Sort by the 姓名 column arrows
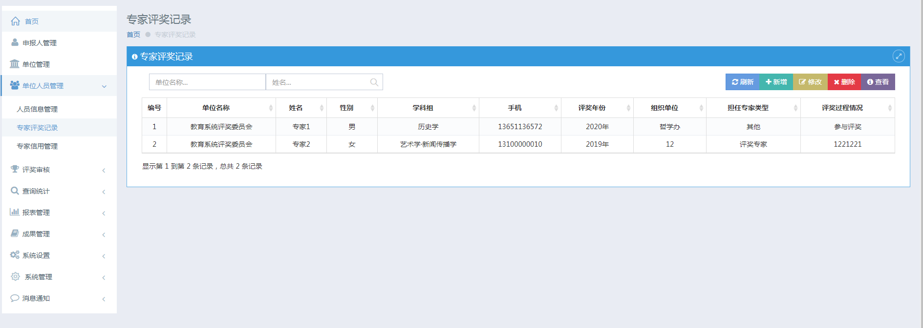Image resolution: width=923 pixels, height=328 pixels. pos(322,108)
